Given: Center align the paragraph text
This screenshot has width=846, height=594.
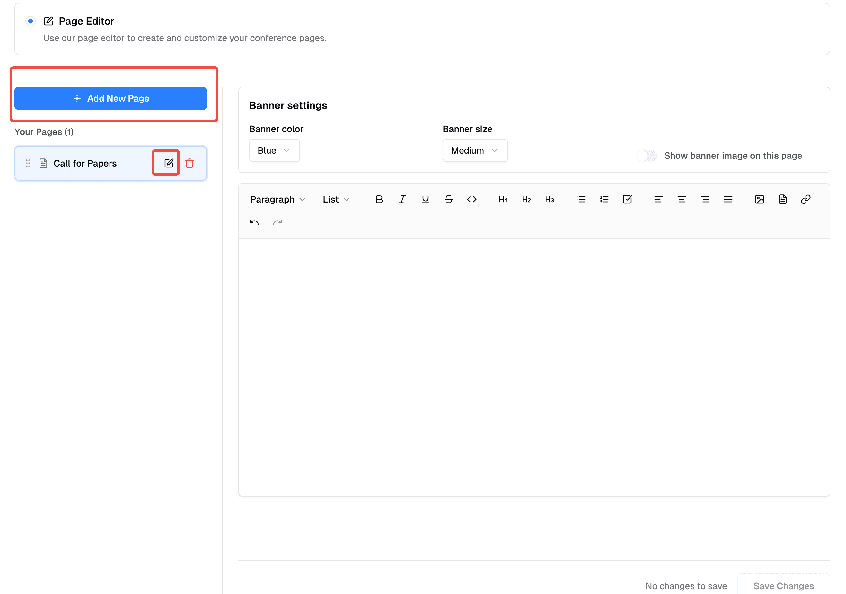Looking at the screenshot, I should (x=682, y=199).
